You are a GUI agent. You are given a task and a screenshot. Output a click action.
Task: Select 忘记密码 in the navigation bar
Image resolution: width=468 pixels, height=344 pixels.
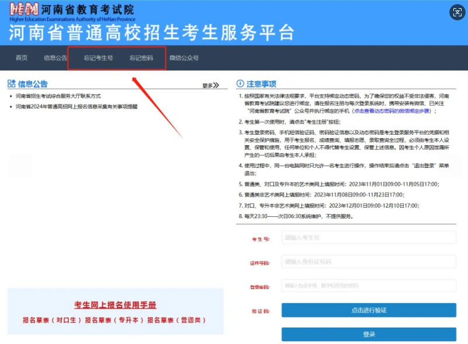[x=141, y=58]
